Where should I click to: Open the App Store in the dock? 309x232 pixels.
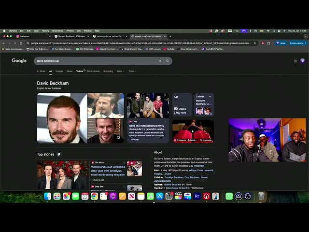point(160,196)
